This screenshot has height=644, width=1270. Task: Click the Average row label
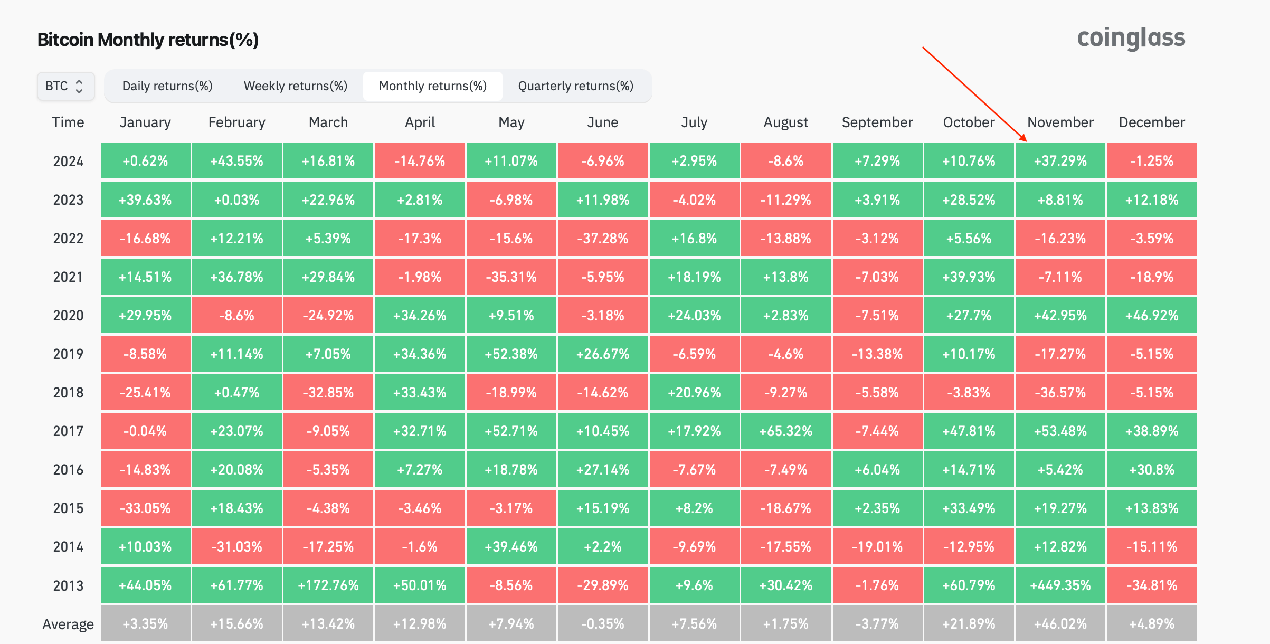68,624
